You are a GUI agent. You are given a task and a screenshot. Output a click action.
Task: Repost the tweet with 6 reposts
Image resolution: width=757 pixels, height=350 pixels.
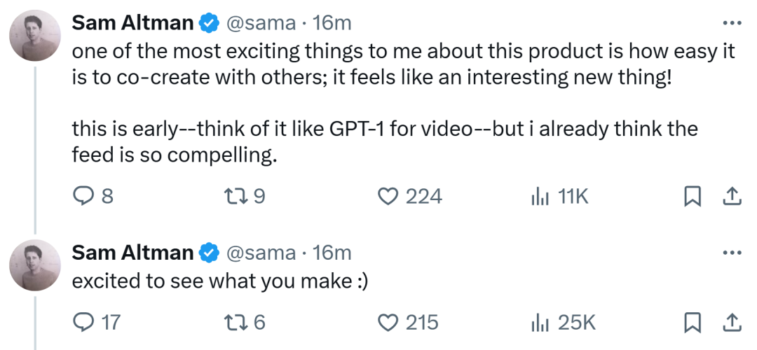[x=238, y=322]
